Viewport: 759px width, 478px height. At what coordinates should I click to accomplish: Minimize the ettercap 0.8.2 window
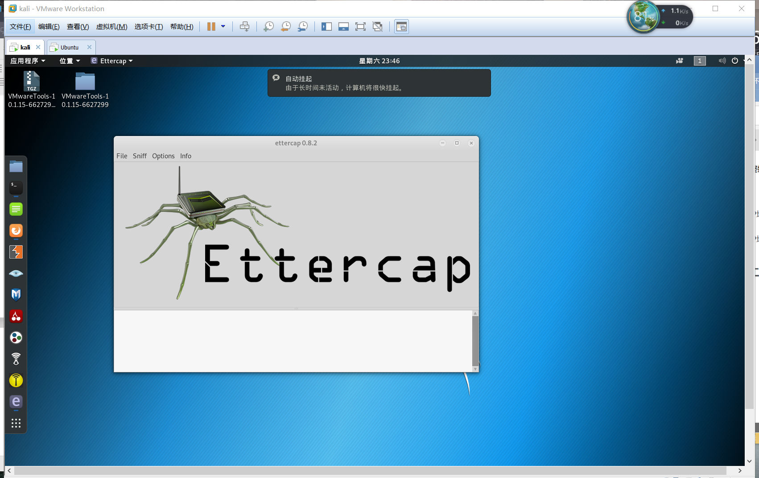442,143
